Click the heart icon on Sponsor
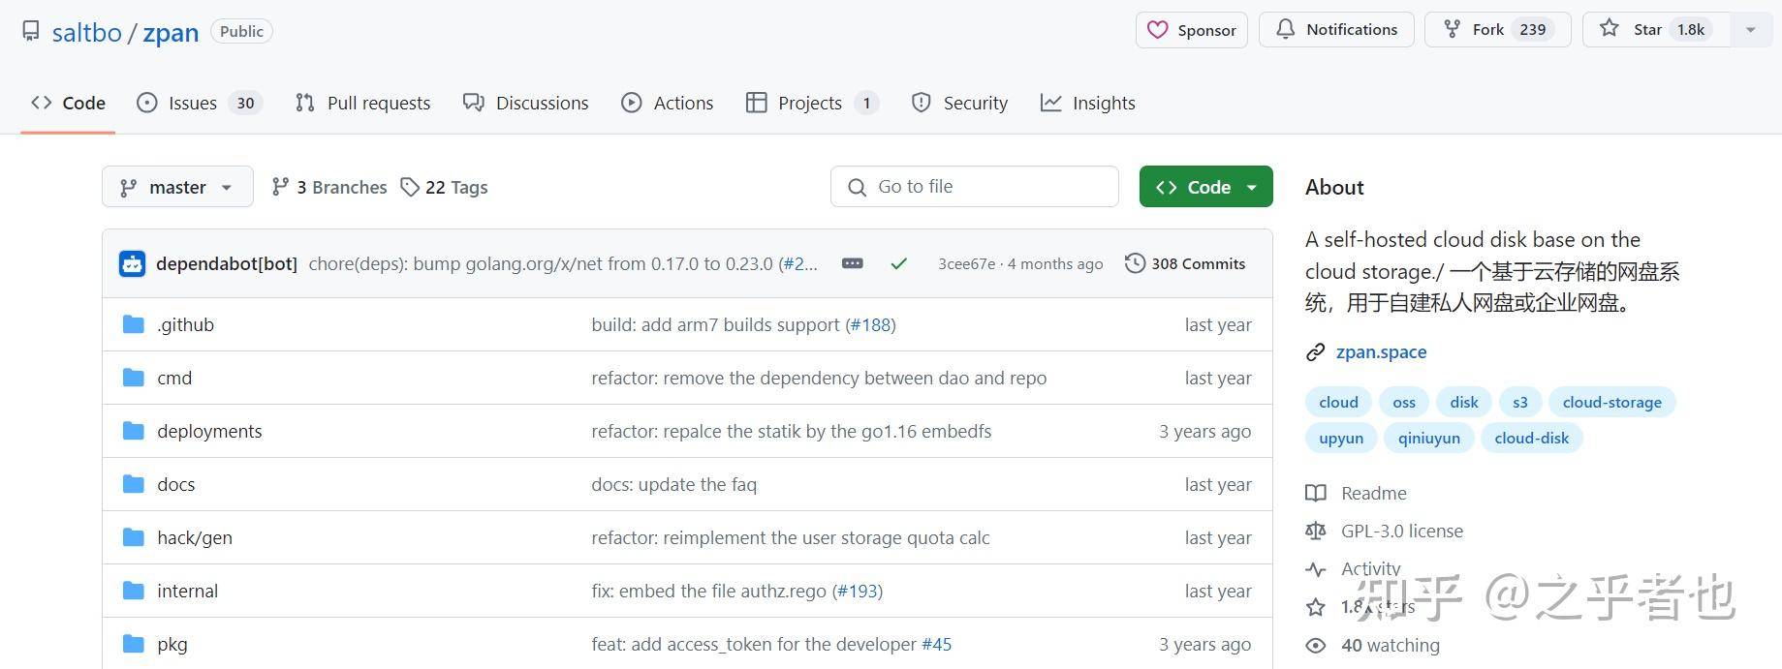 pos(1157,30)
